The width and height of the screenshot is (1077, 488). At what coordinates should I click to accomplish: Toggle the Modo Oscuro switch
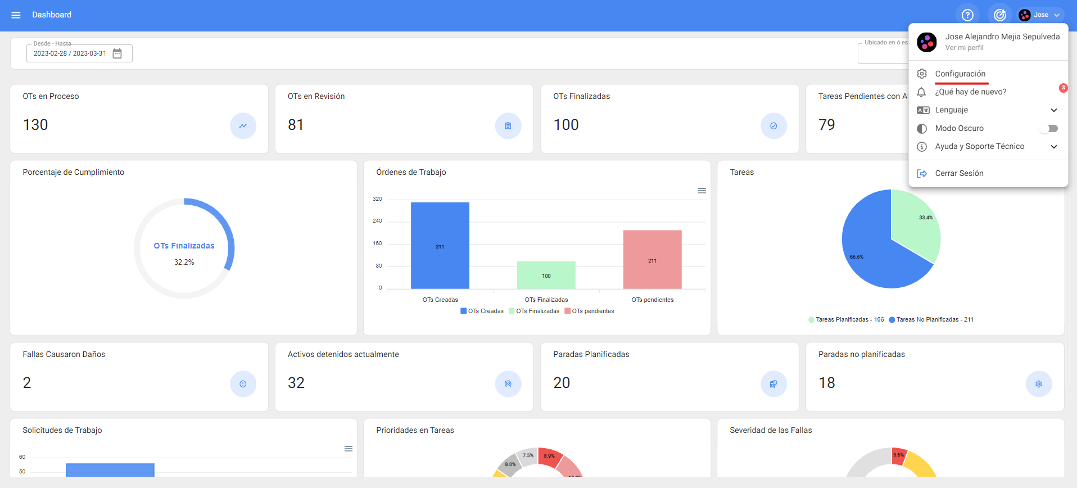1049,129
